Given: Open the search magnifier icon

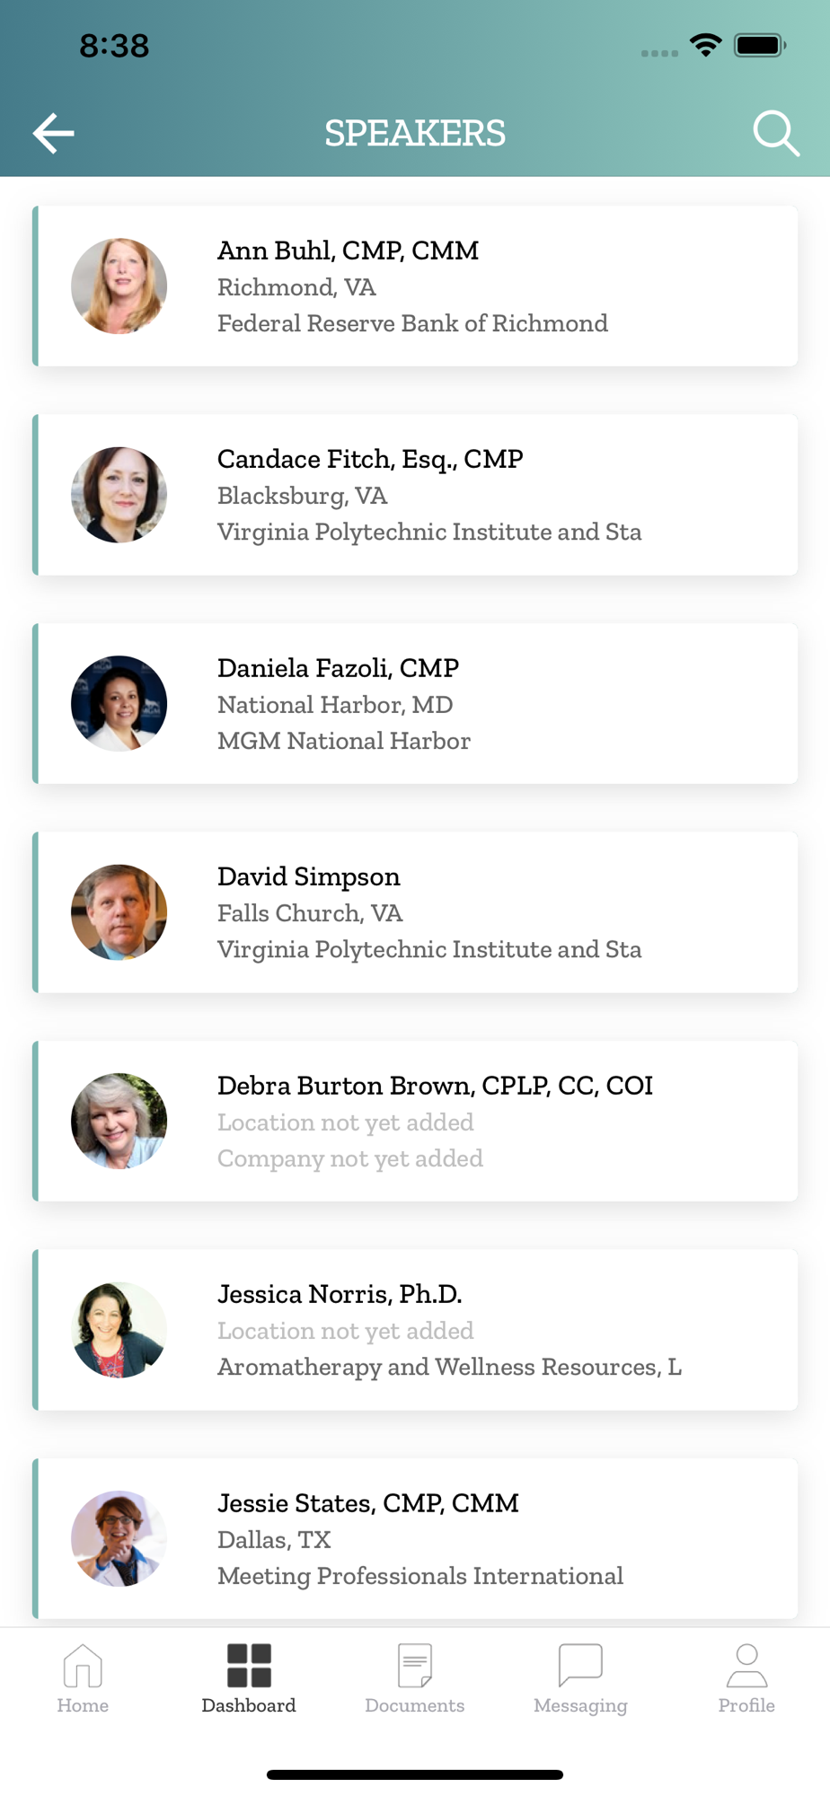Looking at the screenshot, I should (776, 134).
